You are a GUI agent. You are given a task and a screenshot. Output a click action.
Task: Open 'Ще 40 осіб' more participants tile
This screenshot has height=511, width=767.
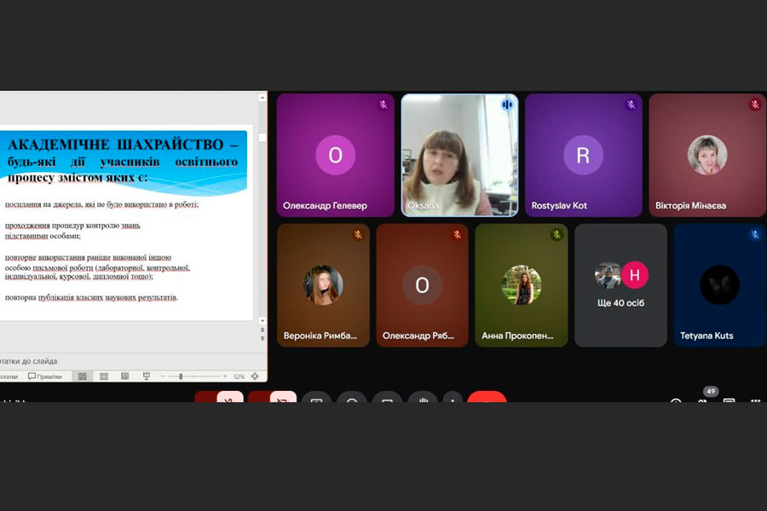pos(620,285)
